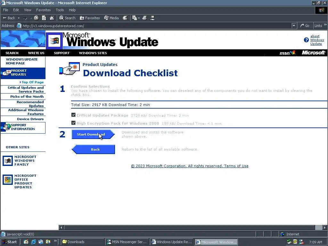Click the Mail toolbar icon

[135, 18]
